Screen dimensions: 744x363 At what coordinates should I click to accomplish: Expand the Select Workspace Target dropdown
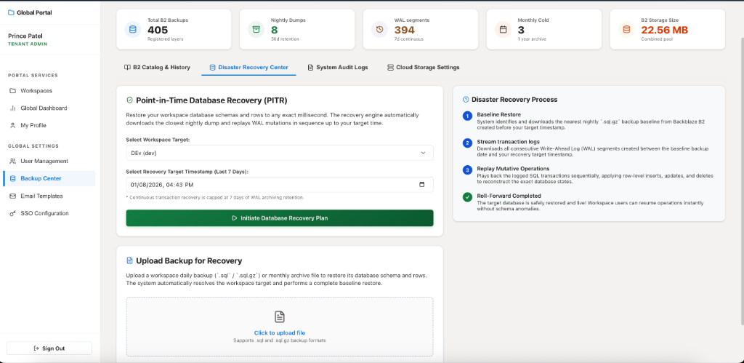280,153
